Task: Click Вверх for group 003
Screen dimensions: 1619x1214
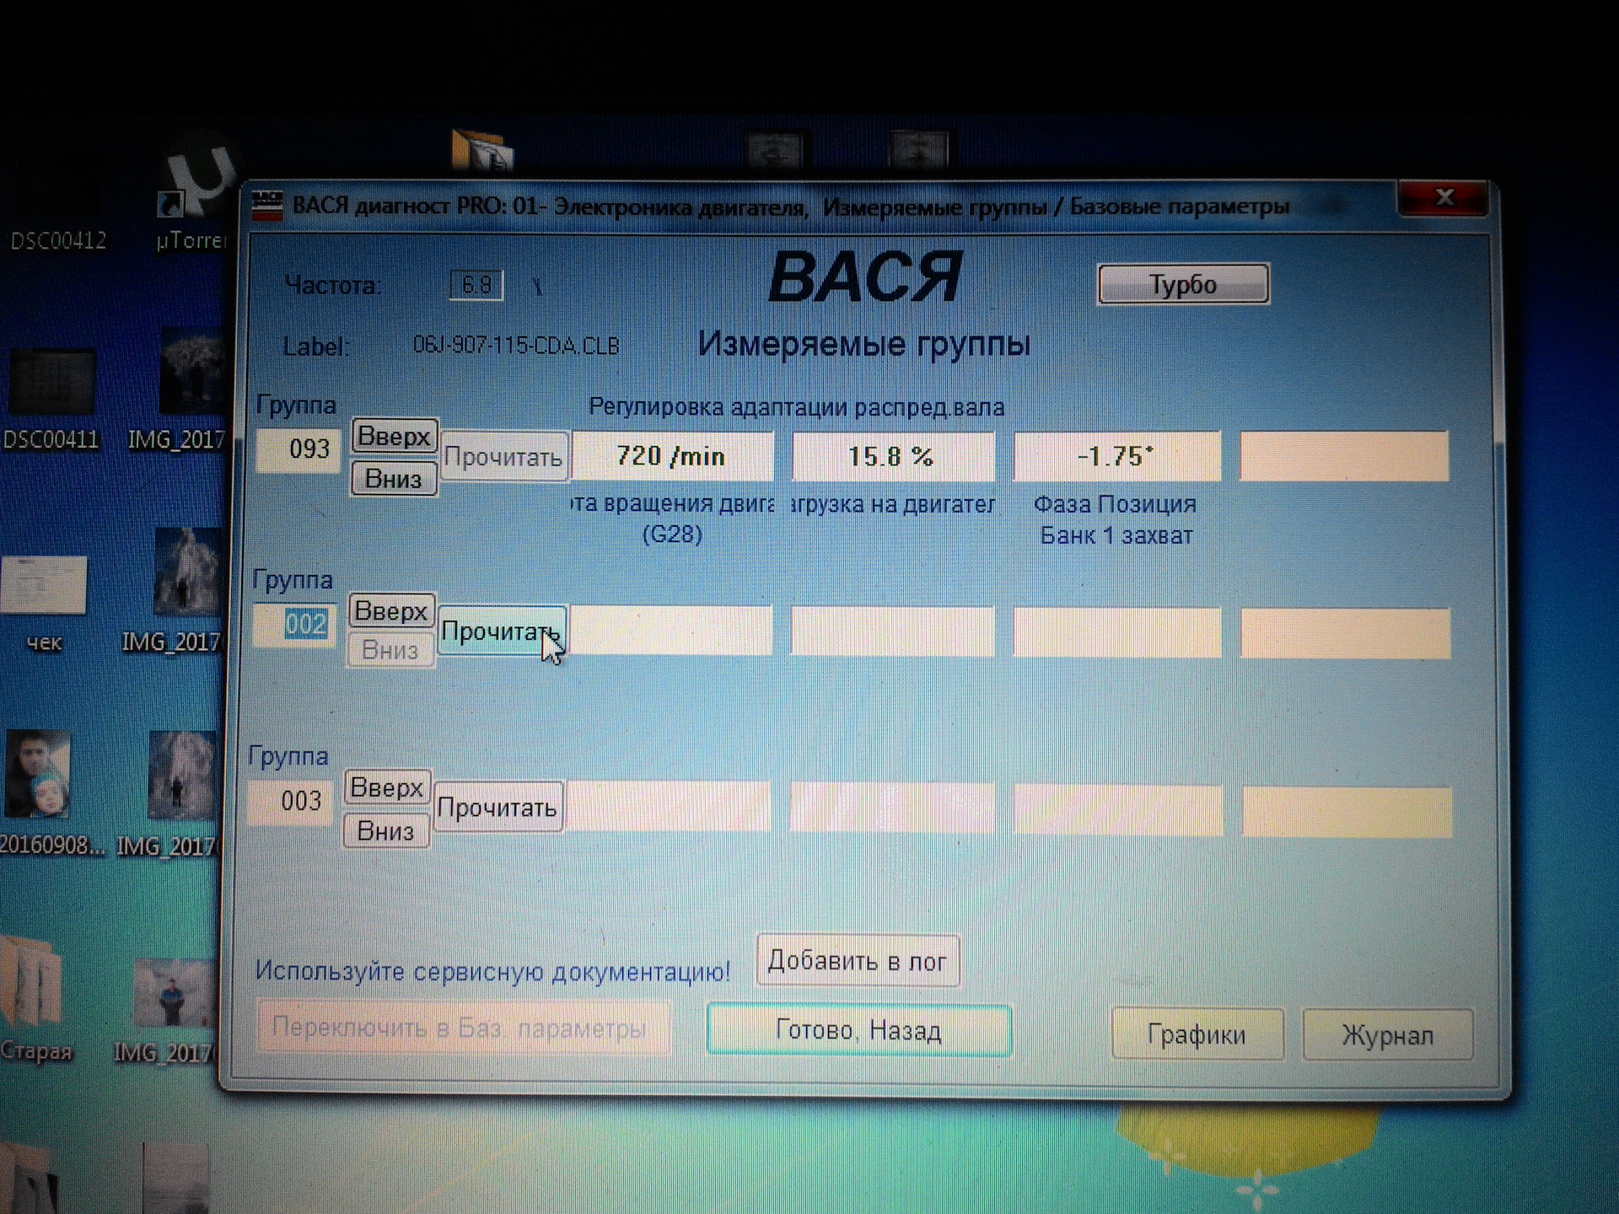Action: coord(386,787)
